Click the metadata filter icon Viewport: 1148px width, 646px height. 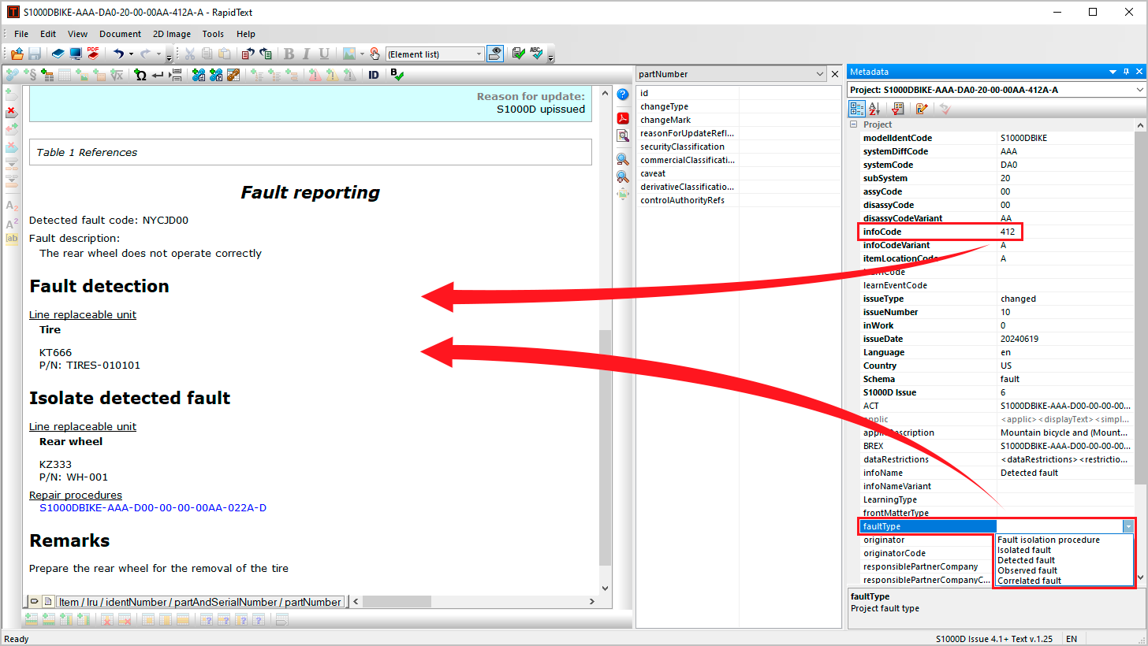tap(897, 109)
